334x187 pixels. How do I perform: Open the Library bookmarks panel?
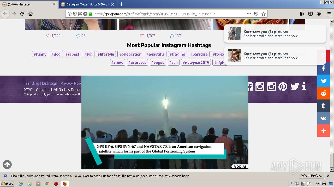[x=302, y=14]
